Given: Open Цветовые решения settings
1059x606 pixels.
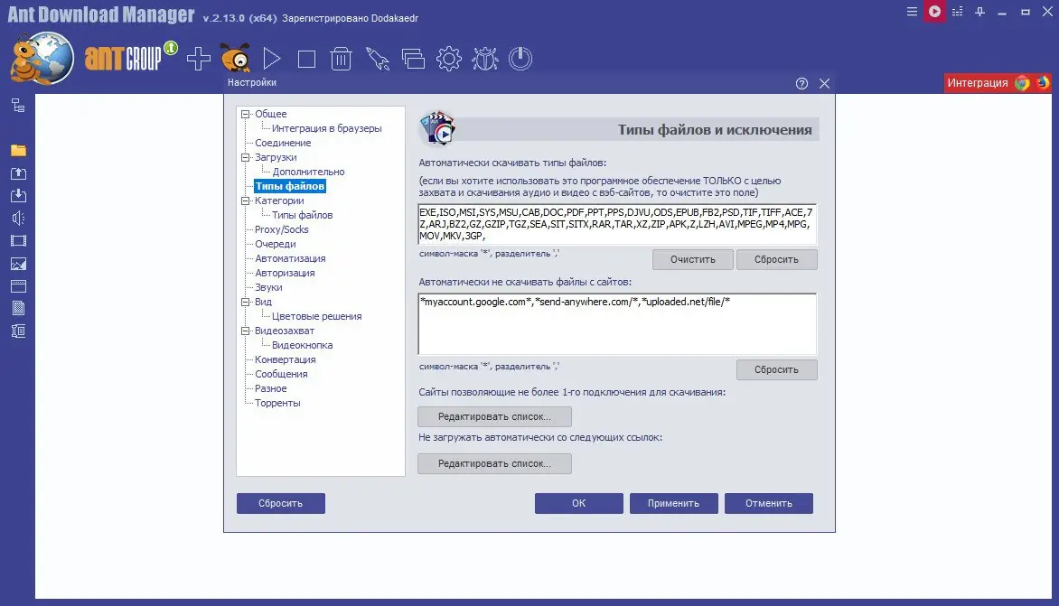Looking at the screenshot, I should tap(316, 316).
